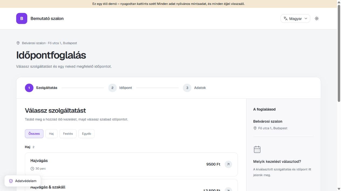Click Belvárosi szalon in the booking sidebar
Viewport: 341px width, 191px height.
pyautogui.click(x=268, y=121)
